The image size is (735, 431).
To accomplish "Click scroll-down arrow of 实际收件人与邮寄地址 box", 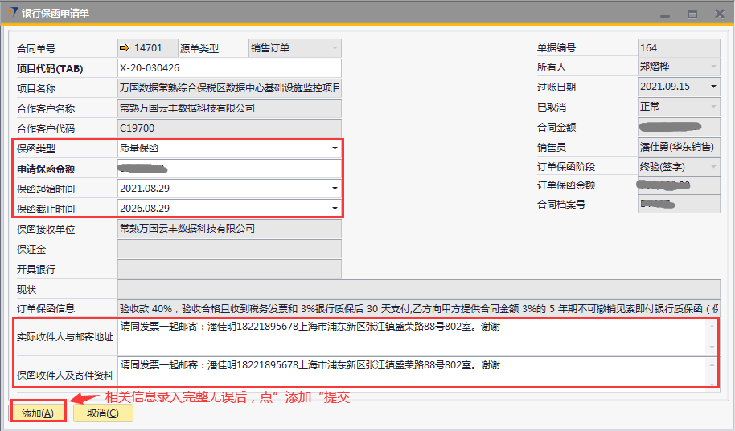I will (x=711, y=348).
